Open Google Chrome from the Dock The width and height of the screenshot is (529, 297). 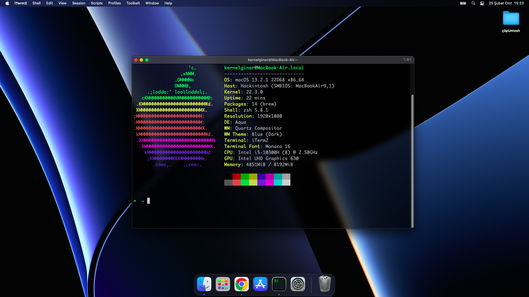click(242, 284)
